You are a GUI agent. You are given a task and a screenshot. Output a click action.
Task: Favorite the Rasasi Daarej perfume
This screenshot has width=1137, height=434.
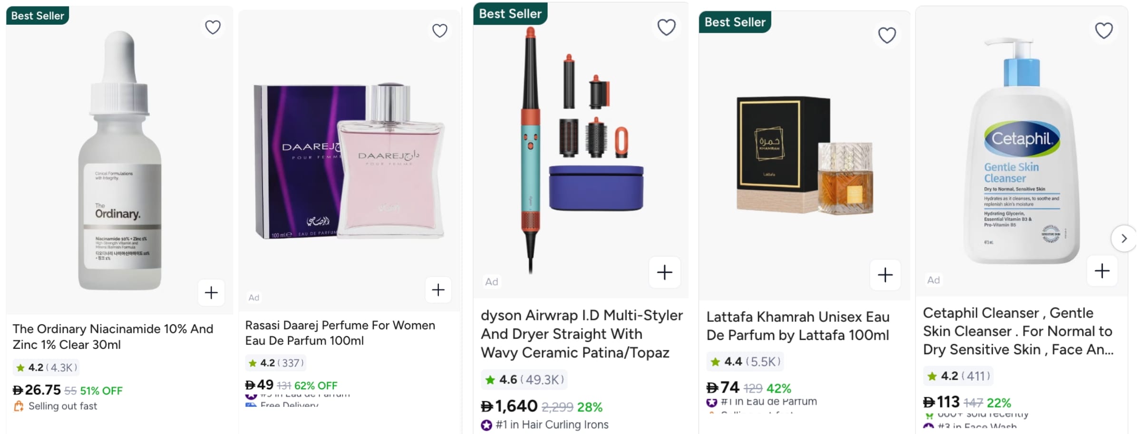(x=439, y=31)
